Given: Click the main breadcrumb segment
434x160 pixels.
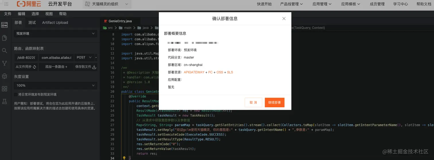Looking at the screenshot, I should (x=127, y=28).
